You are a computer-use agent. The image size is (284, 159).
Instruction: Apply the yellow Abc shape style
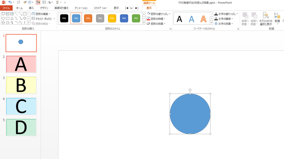[112, 18]
